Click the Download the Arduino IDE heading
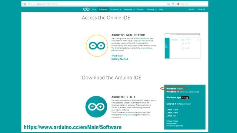The image size is (237, 133). coord(111,78)
